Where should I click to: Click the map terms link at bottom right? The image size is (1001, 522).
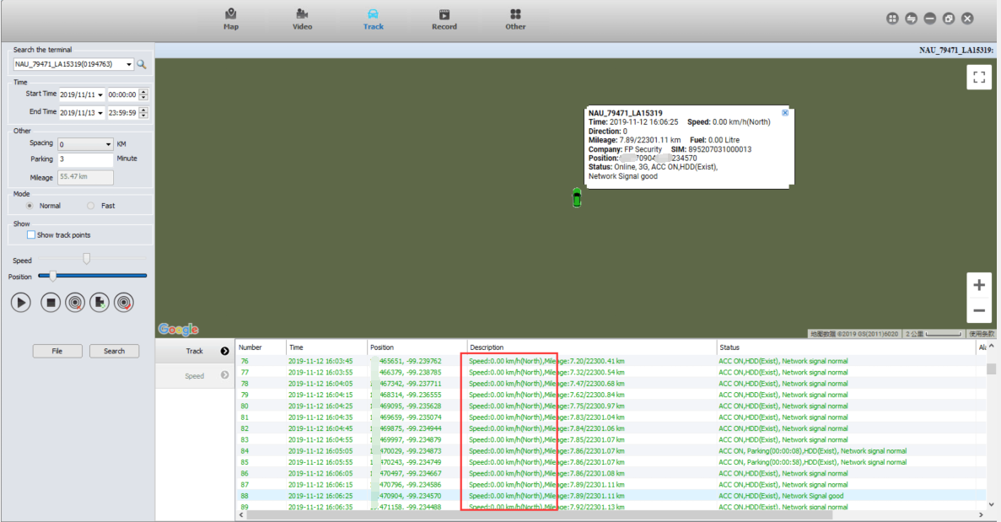tap(982, 334)
